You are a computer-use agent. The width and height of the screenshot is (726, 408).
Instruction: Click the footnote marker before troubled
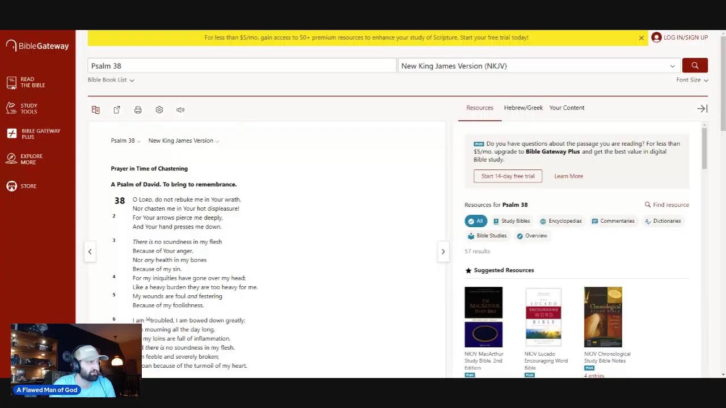pyautogui.click(x=148, y=319)
